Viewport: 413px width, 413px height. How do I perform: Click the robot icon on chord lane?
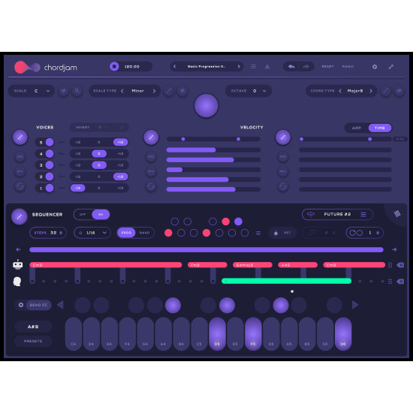click(x=18, y=264)
